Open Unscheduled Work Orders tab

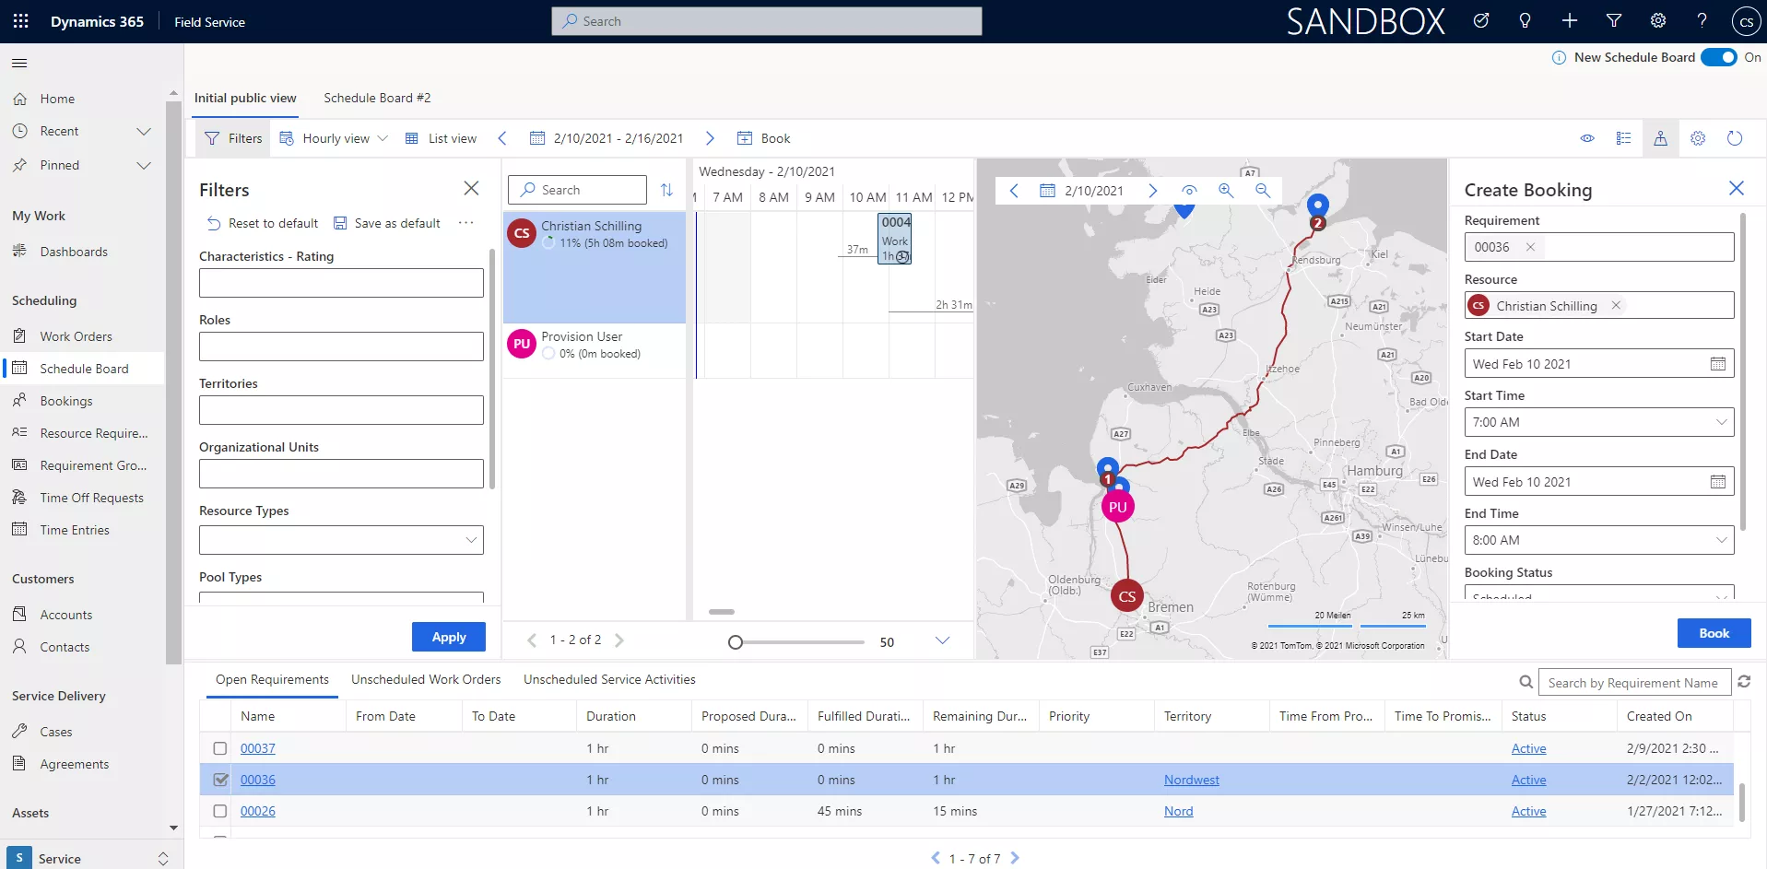[426, 679]
